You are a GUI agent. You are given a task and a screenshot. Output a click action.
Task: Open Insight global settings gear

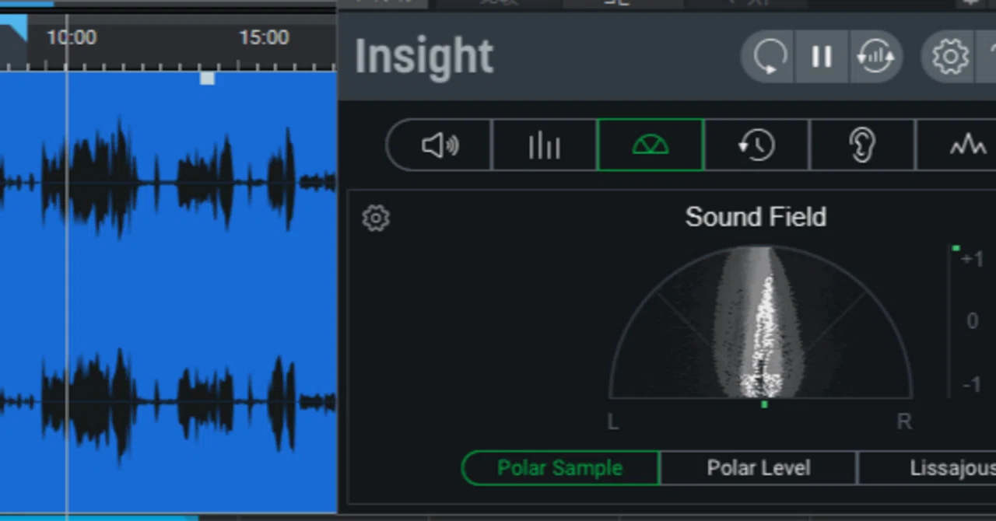point(950,57)
